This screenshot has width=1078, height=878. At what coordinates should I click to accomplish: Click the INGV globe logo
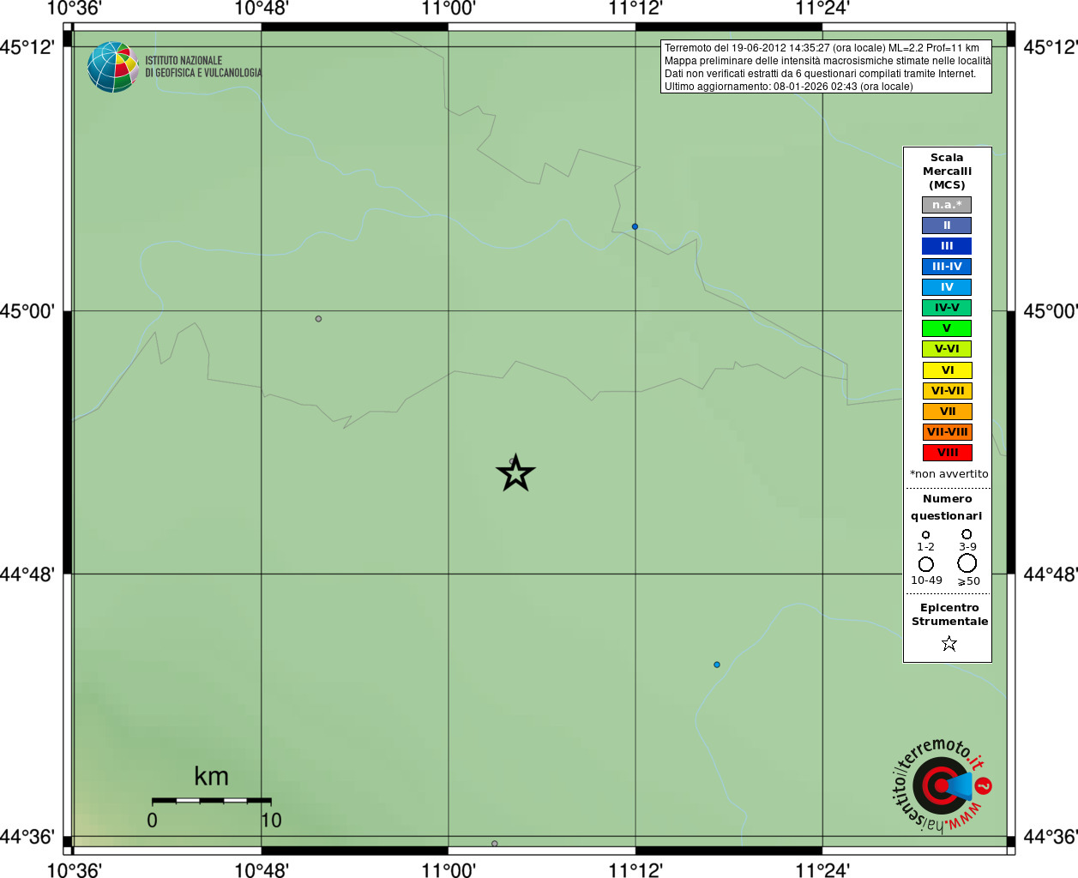[113, 67]
